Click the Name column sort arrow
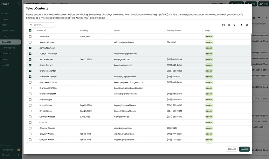The width and height of the screenshot is (269, 159). pos(45,31)
